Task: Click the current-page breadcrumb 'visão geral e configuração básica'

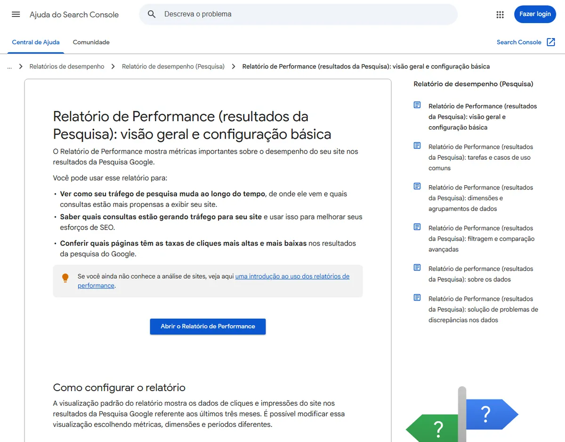Action: pyautogui.click(x=366, y=66)
